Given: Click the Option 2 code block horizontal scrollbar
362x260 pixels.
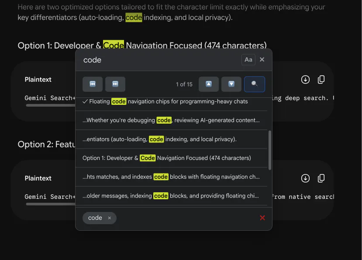Looking at the screenshot, I should pos(51,204).
